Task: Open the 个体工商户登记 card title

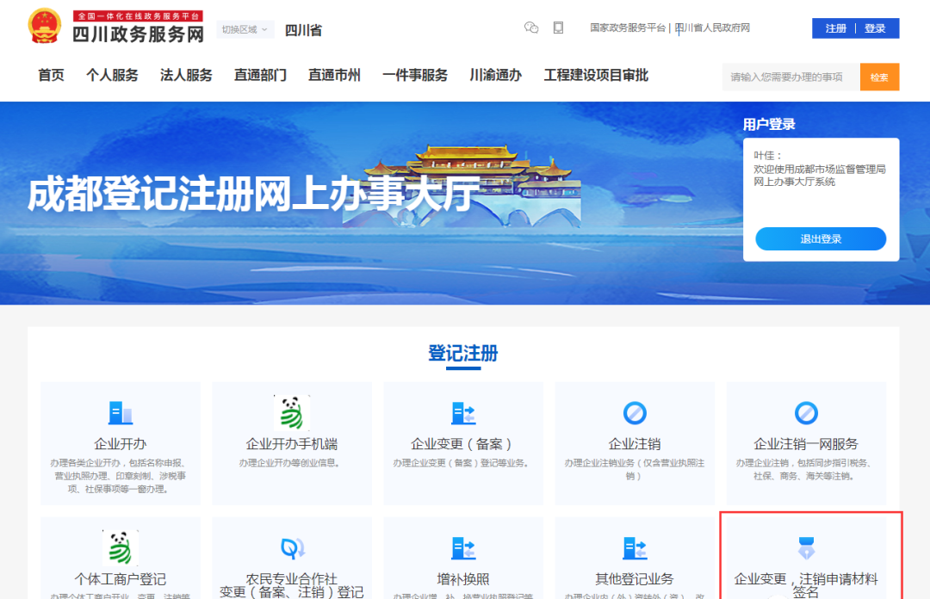Action: point(121,579)
